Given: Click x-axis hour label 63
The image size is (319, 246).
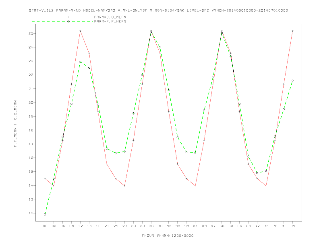Looking at the screenshot, I should (x=231, y=226).
